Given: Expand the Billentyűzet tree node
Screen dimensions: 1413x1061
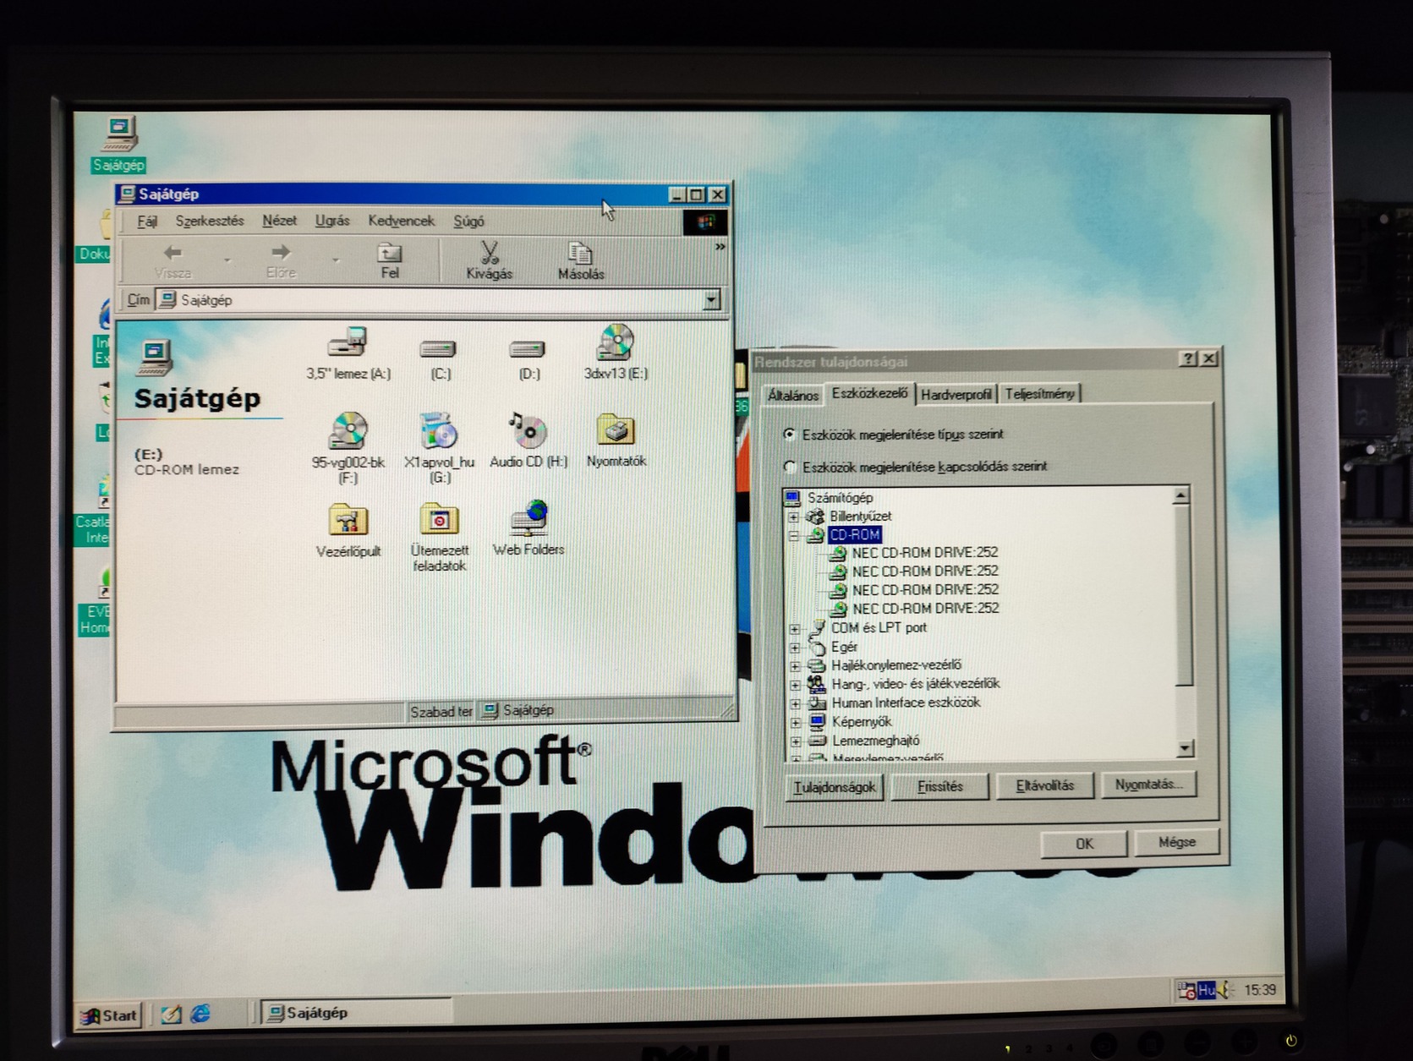Looking at the screenshot, I should point(793,517).
